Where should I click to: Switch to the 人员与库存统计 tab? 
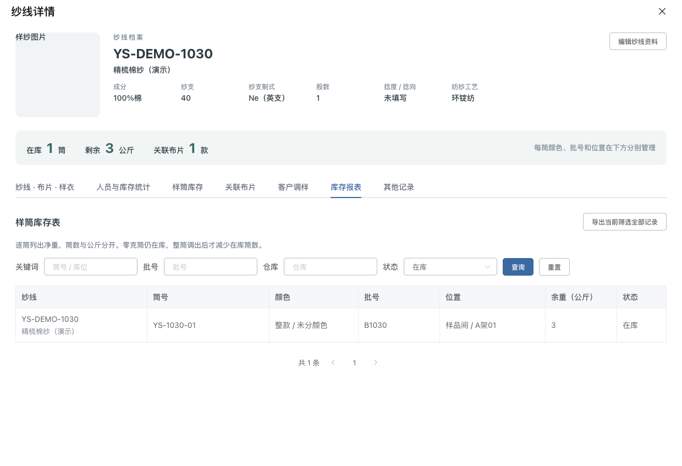point(123,187)
